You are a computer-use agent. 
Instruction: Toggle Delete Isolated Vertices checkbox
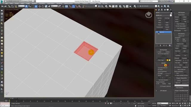(175, 75)
